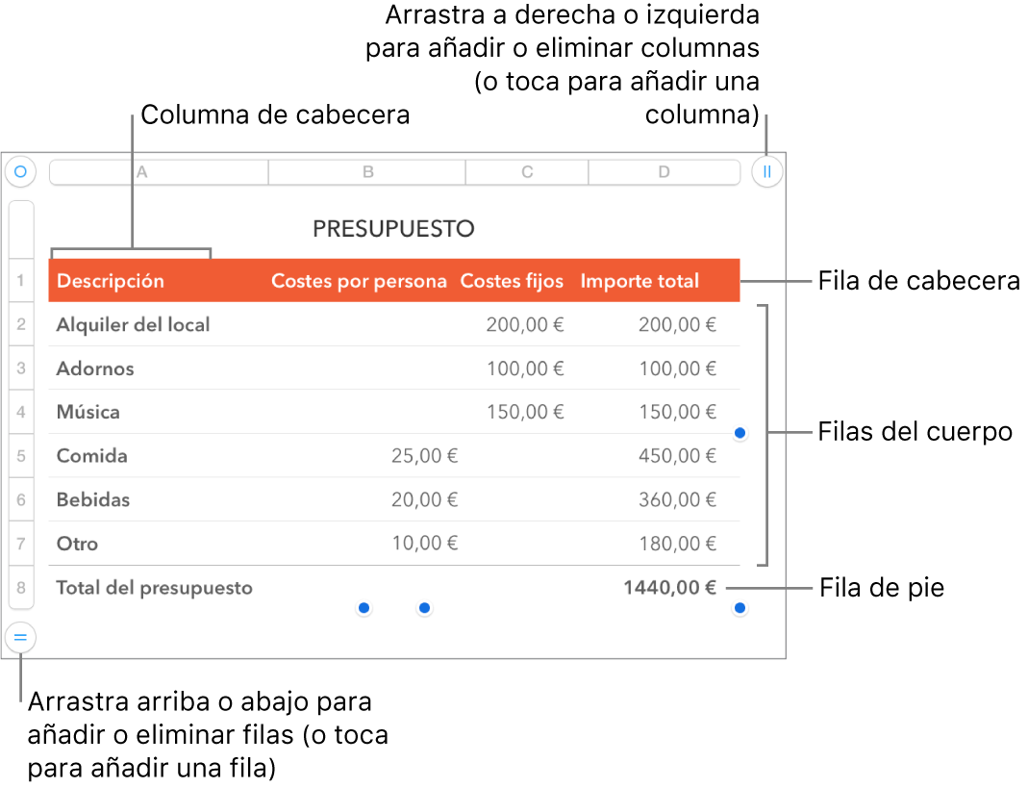Select the entire table via circular handle
Image resolution: width=1028 pixels, height=788 pixels.
coord(21,171)
